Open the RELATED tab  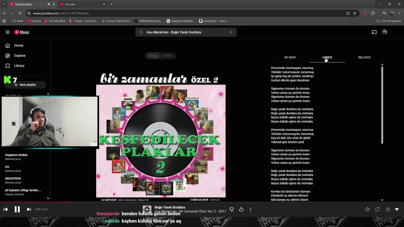point(364,57)
